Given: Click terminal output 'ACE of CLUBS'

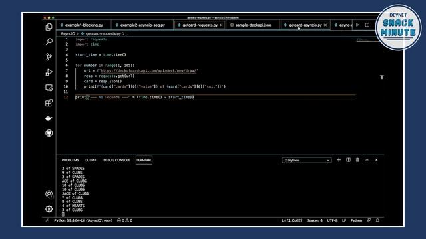Looking at the screenshot, I should pyautogui.click(x=74, y=181).
